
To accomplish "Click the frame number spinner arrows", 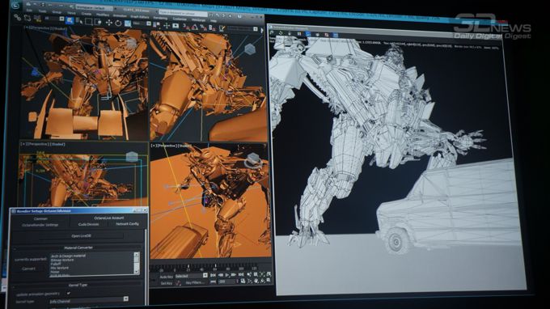I will tap(237, 281).
